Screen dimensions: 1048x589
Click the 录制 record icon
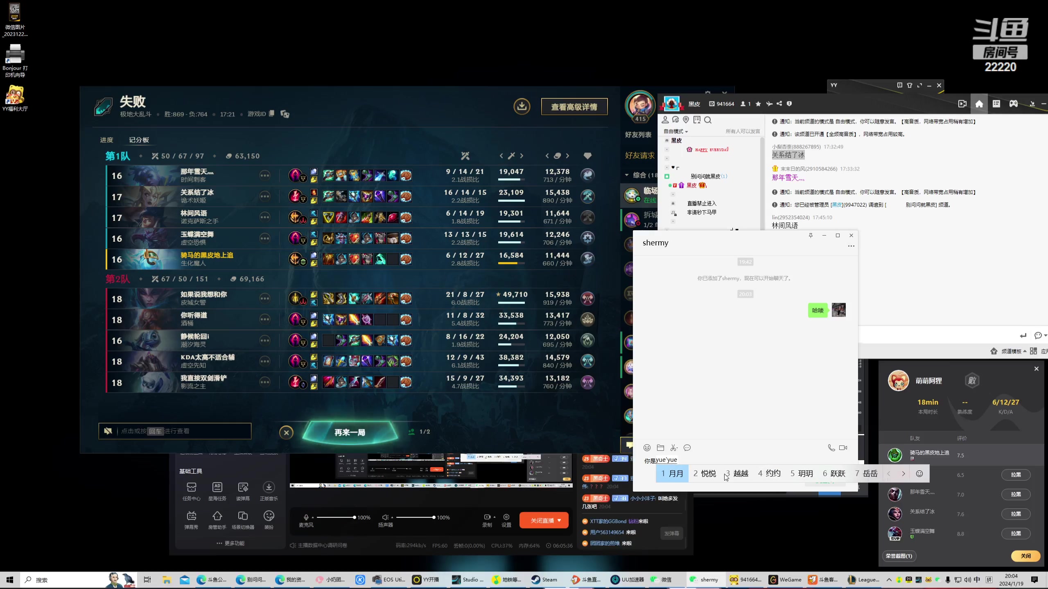(487, 517)
